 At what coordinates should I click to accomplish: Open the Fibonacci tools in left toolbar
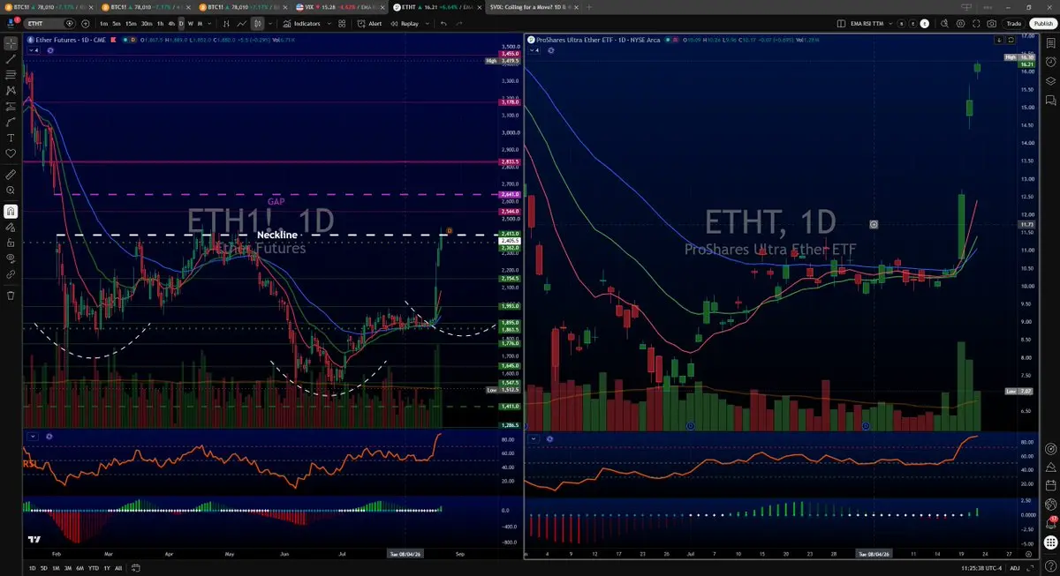[11, 74]
